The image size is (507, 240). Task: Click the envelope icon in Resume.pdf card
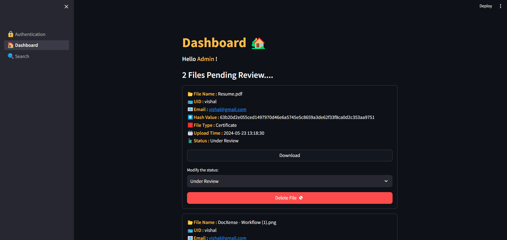pyautogui.click(x=190, y=109)
